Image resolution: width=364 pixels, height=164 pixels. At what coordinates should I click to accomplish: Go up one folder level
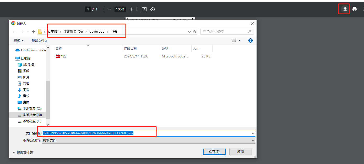(34, 32)
